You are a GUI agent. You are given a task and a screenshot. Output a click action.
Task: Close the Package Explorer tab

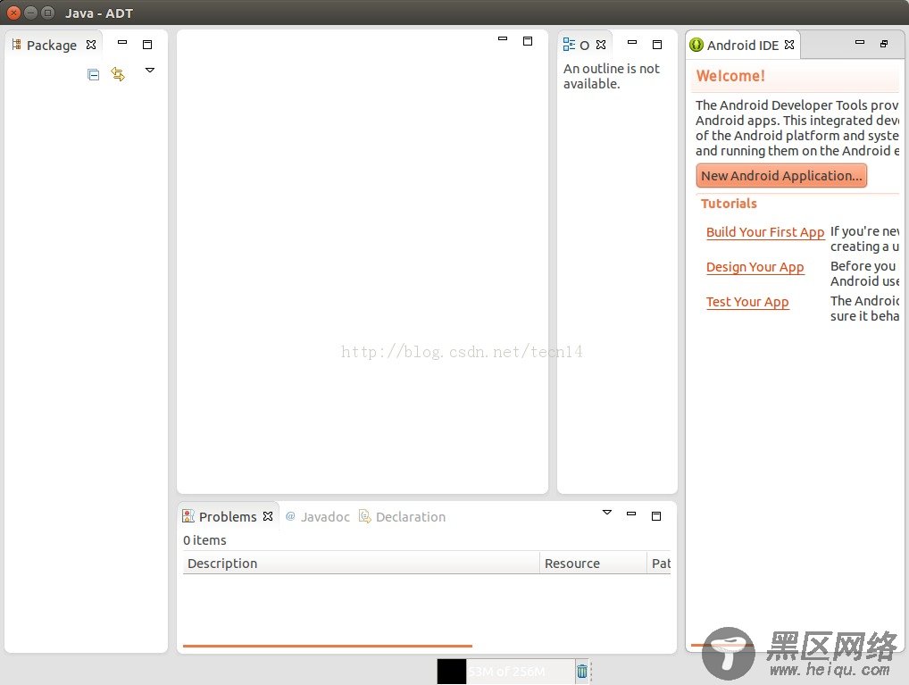[91, 45]
